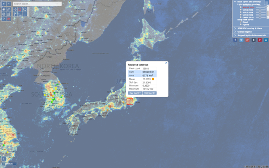Image resolution: width=269 pixels, height=168 pixels.
Task: Expand SQM/SQC overlay & filters section
Action: (x=249, y=28)
